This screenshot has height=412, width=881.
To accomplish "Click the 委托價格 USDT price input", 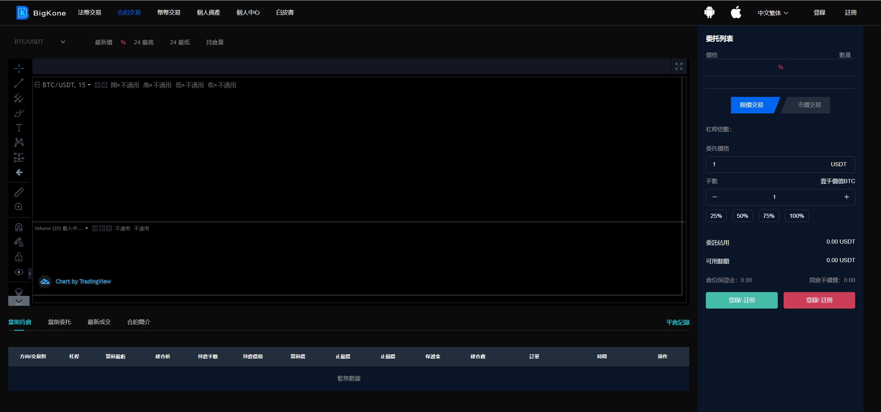I will tap(780, 165).
